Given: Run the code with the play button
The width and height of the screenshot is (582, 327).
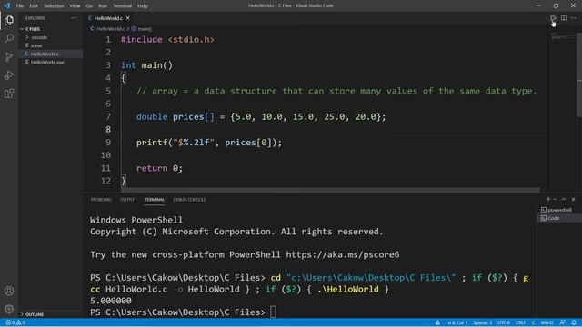Looking at the screenshot, I should pos(553,18).
